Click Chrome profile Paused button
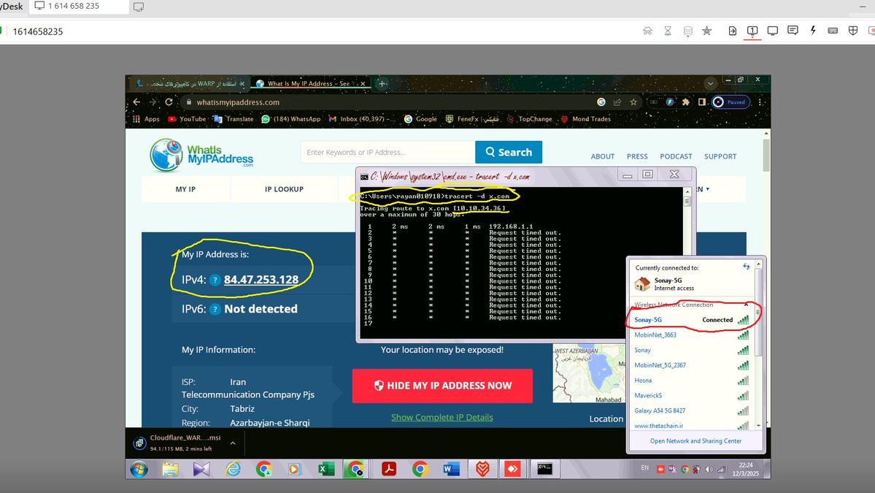875x493 pixels. click(731, 102)
